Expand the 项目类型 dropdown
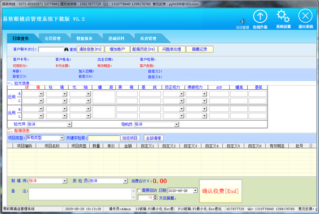This screenshot has height=214, width=319. 61,138
